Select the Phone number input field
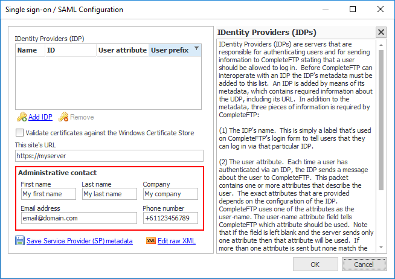This screenshot has height=279, width=395. pos(170,218)
